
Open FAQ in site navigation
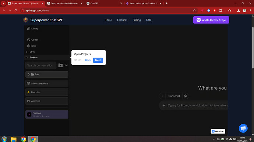[149, 20]
